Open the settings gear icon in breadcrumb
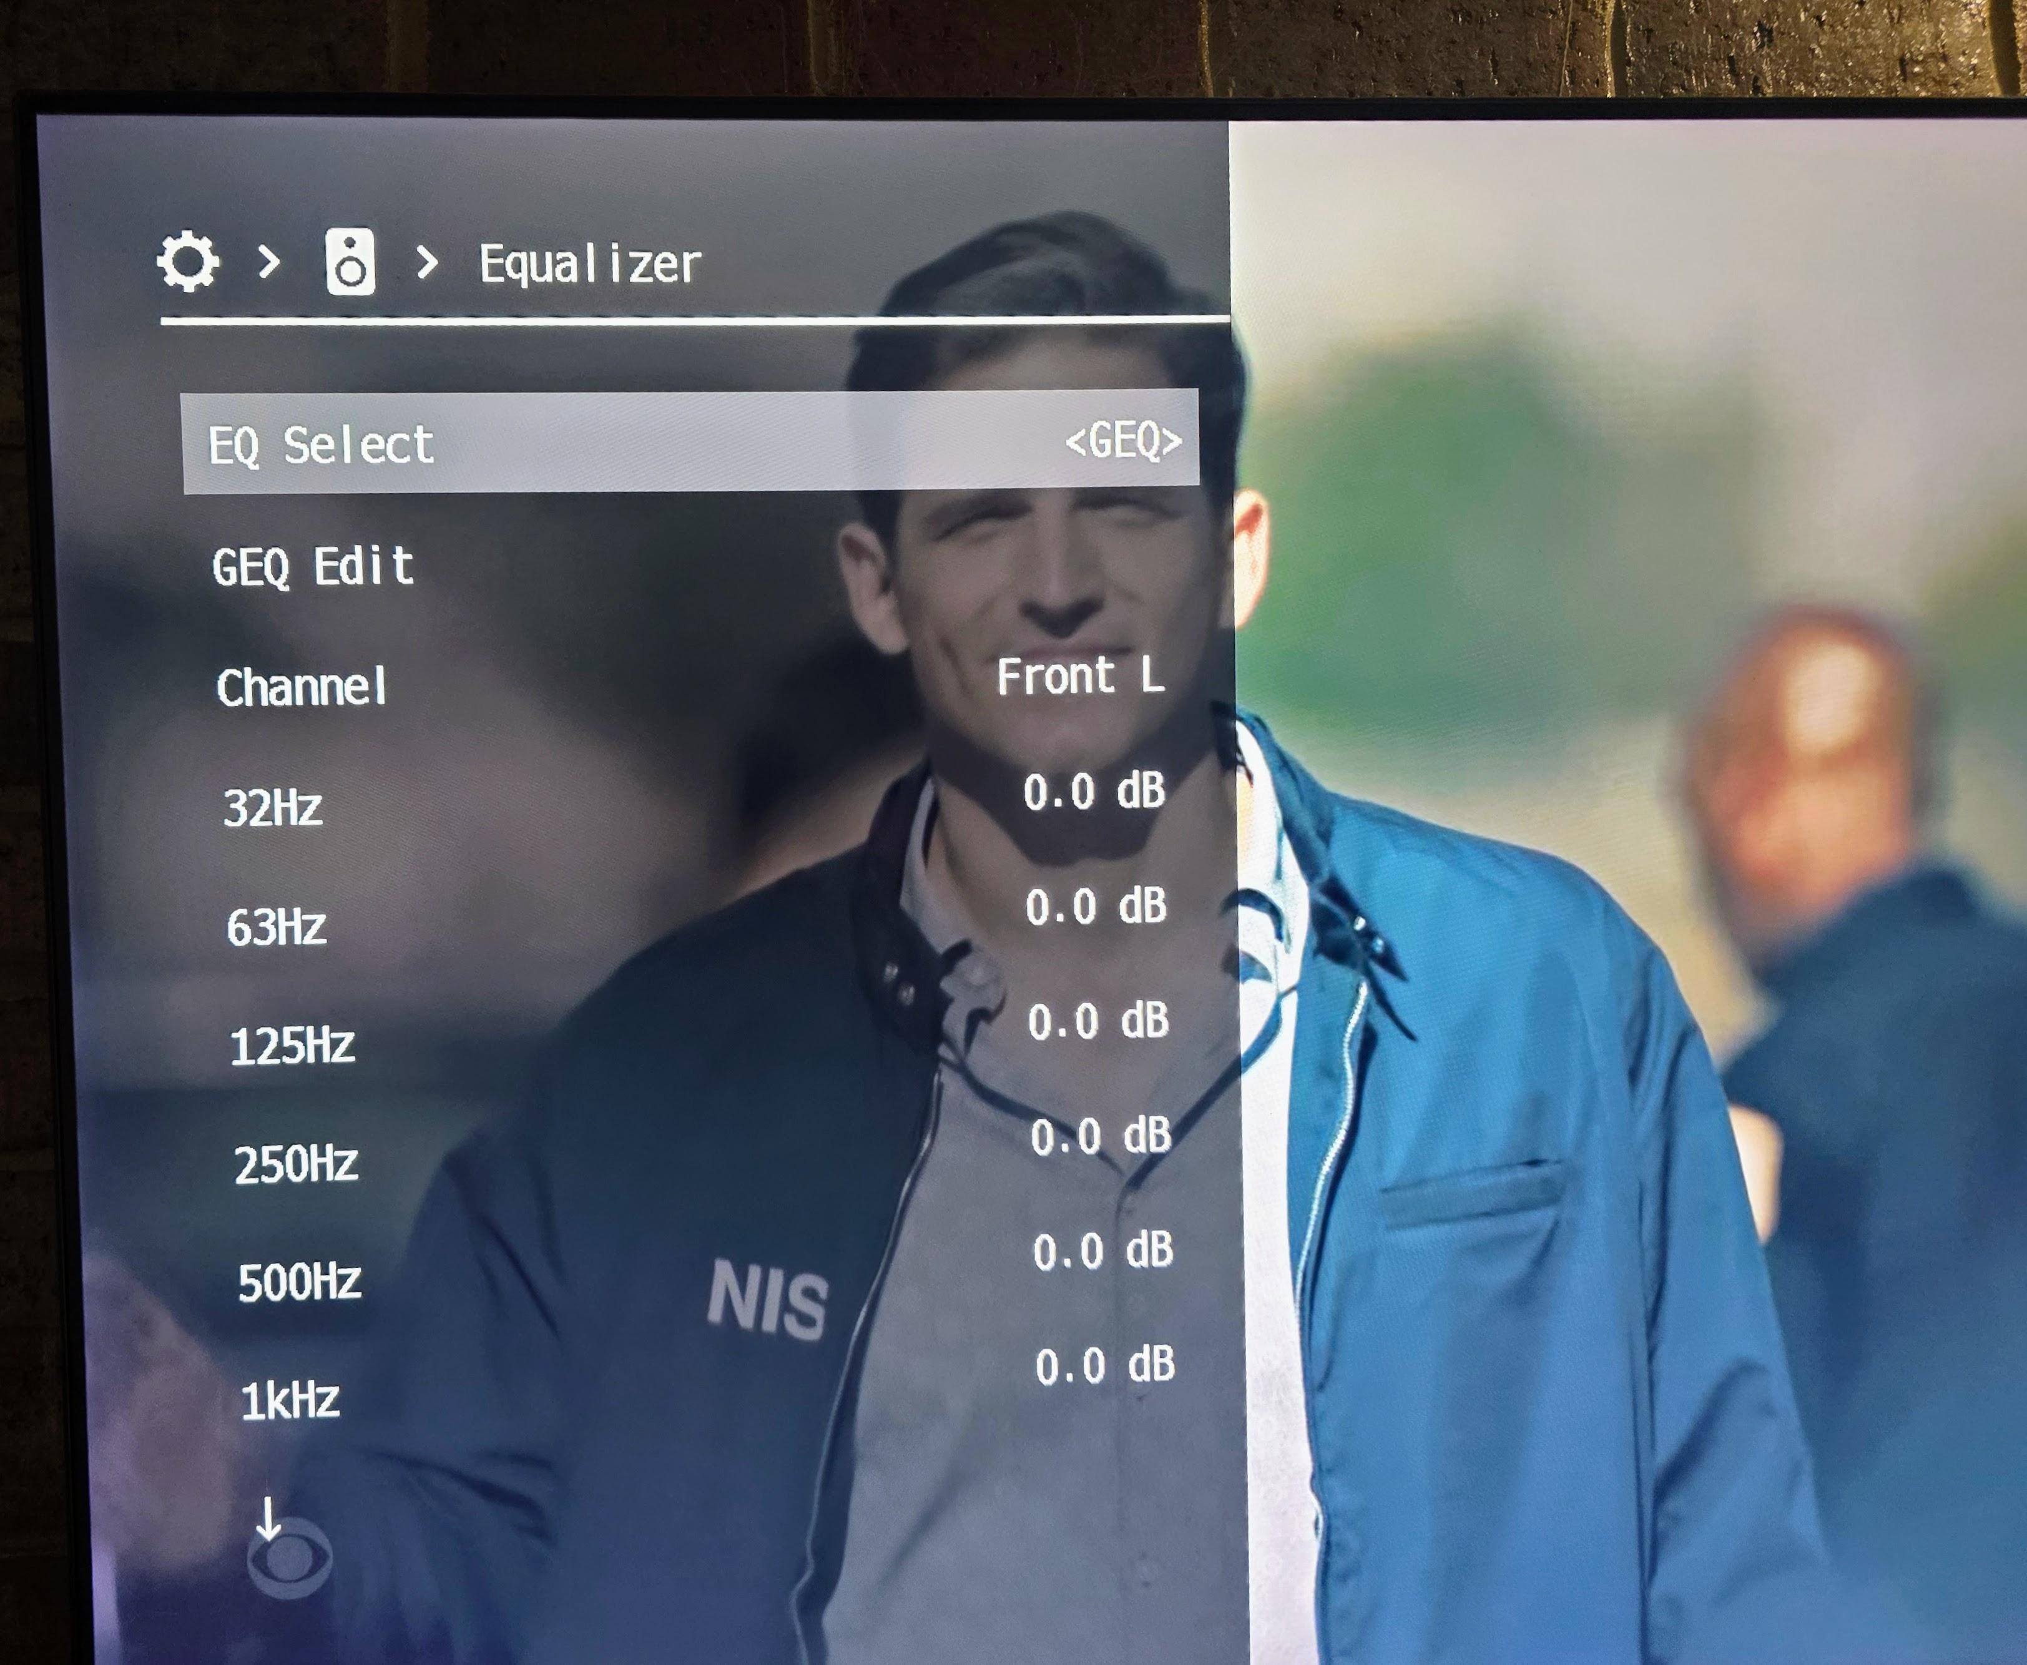 click(188, 261)
